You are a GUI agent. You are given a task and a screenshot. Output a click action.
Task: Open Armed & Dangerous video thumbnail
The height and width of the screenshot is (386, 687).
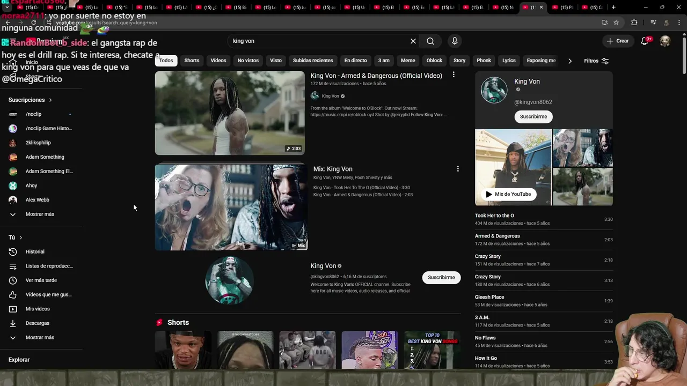point(230,113)
